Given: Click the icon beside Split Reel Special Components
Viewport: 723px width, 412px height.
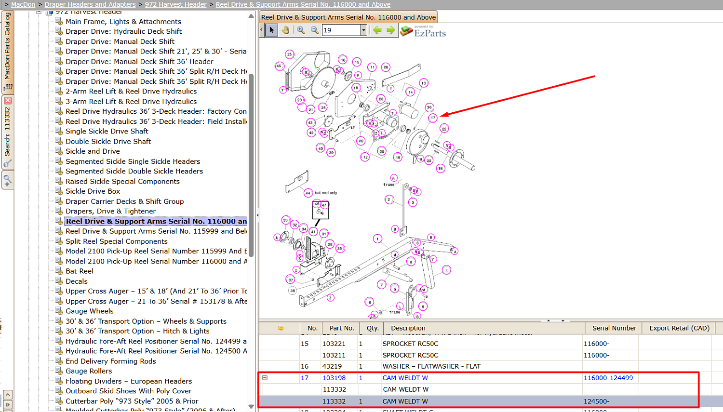Looking at the screenshot, I should point(59,241).
